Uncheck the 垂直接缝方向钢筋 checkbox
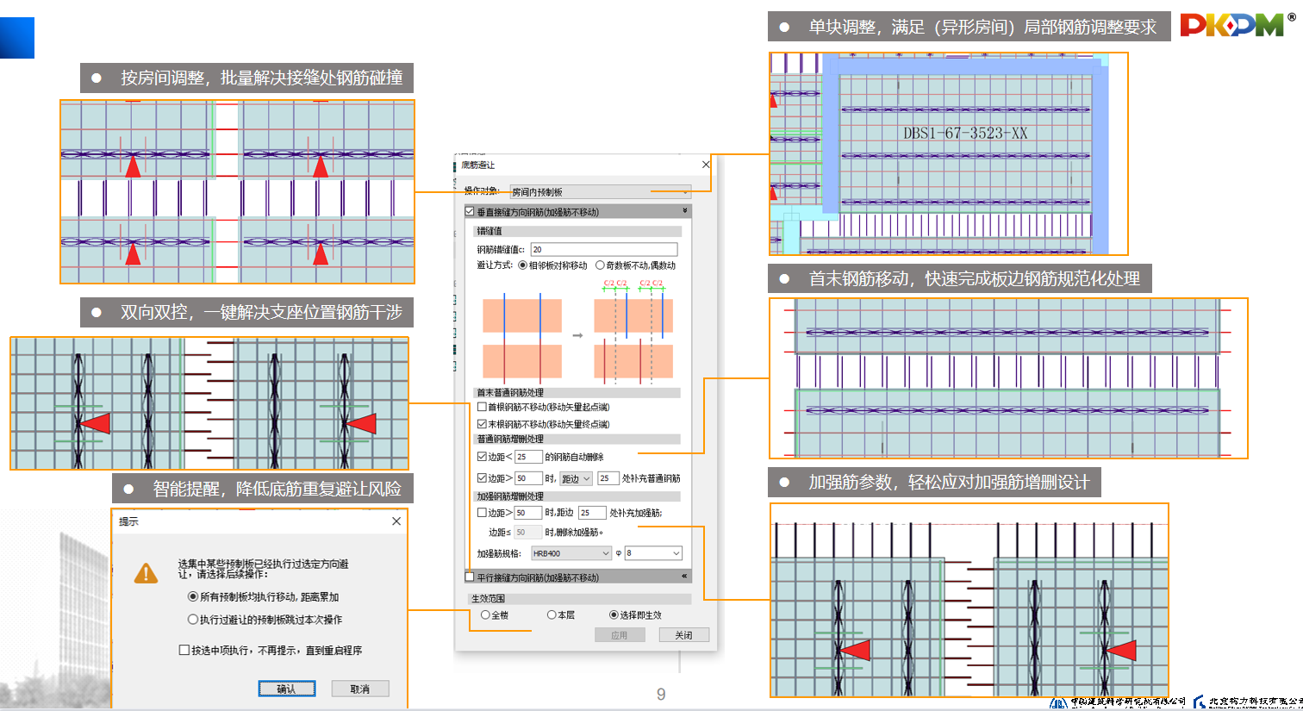Screen dimensions: 1303x711 coord(470,212)
